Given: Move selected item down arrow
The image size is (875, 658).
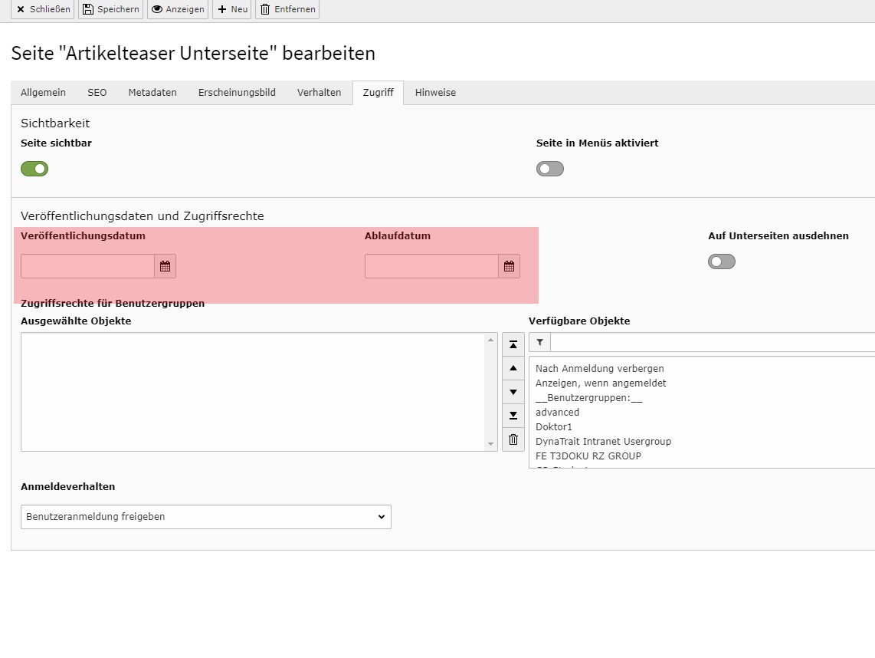Looking at the screenshot, I should tap(513, 392).
